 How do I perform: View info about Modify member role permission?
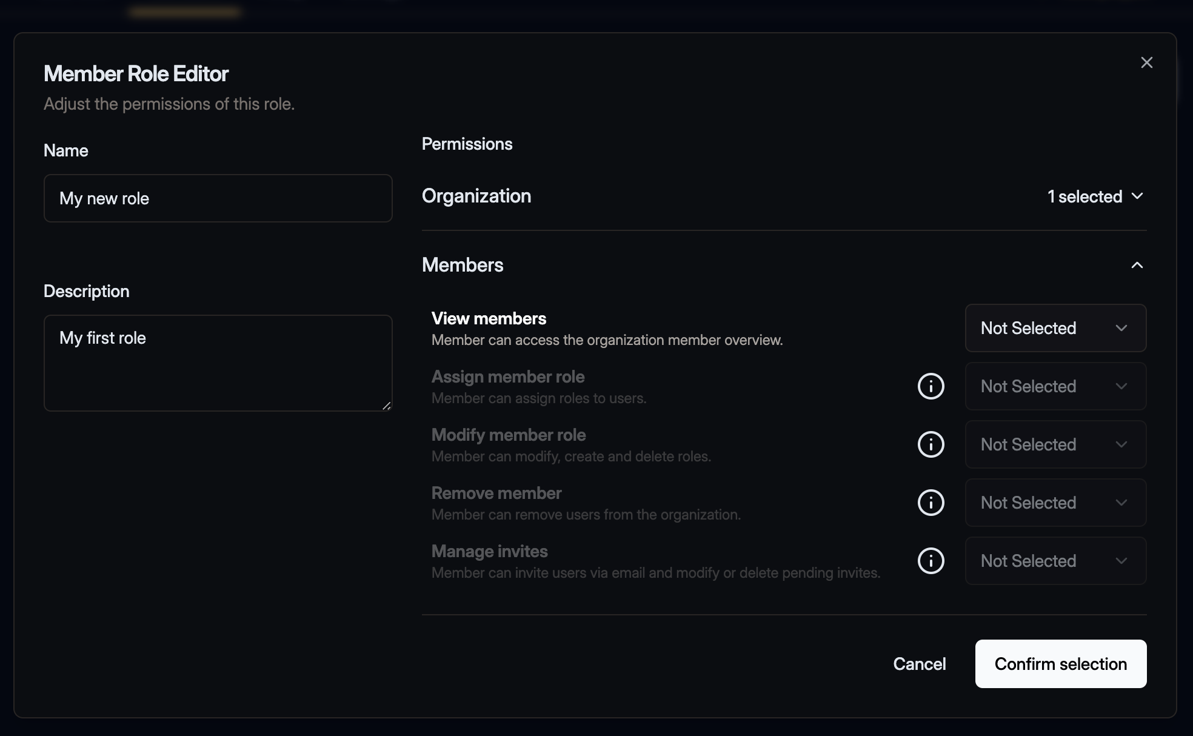tap(931, 444)
